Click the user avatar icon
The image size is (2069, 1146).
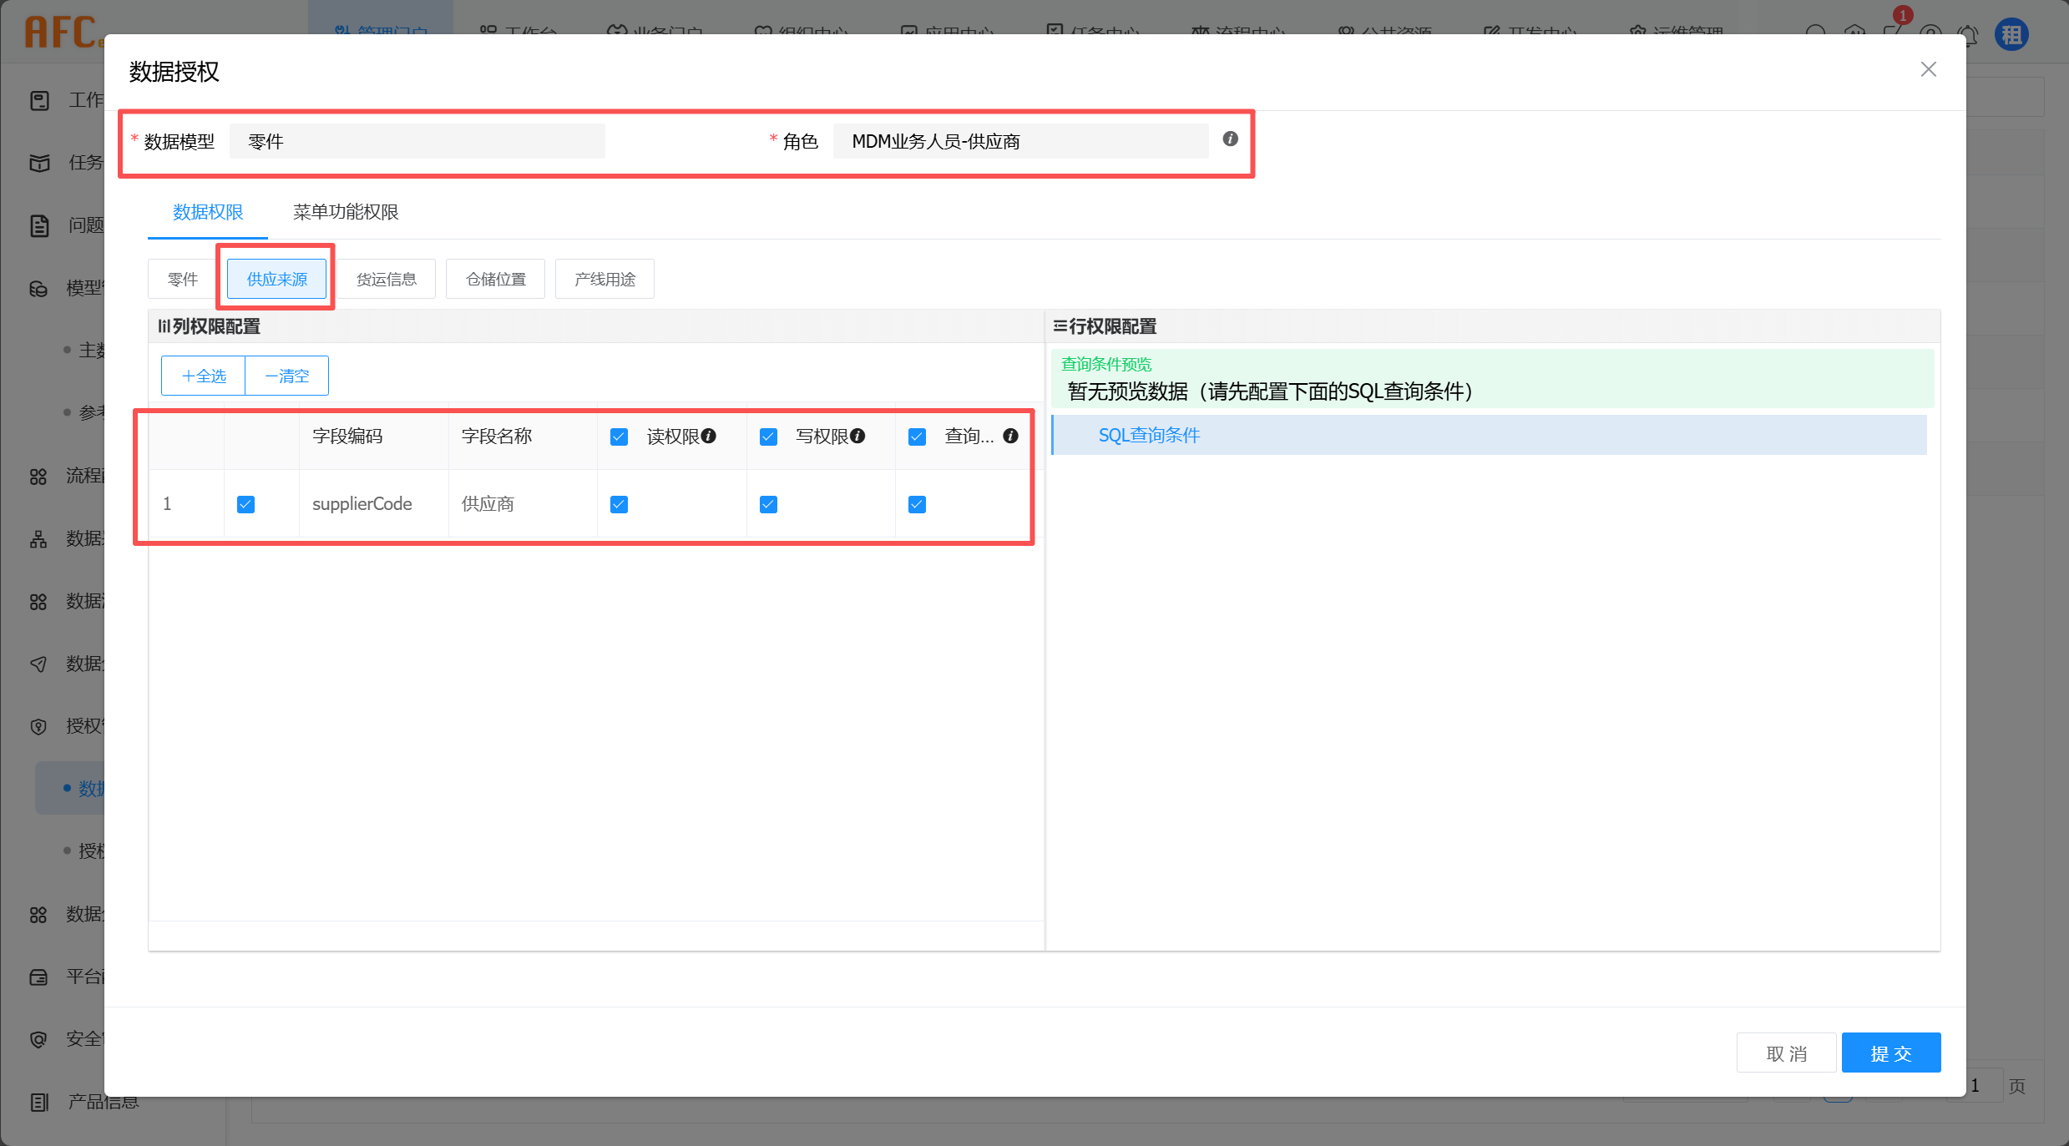click(x=2011, y=34)
